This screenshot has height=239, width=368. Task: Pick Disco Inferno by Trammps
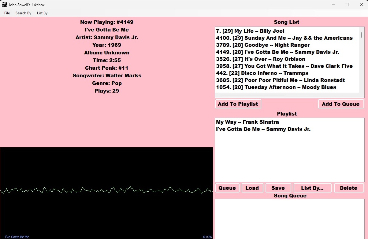point(262,73)
